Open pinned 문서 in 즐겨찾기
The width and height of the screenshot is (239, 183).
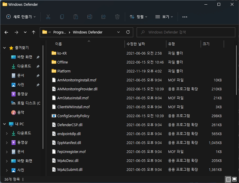pyautogui.click(x=21, y=75)
